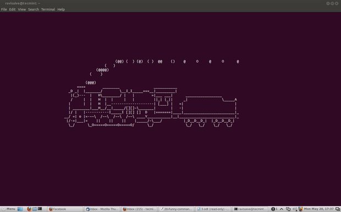Switch to 3.odt (read-only) document window
Image resolution: width=341 pixels, height=212 pixels.
213,209
